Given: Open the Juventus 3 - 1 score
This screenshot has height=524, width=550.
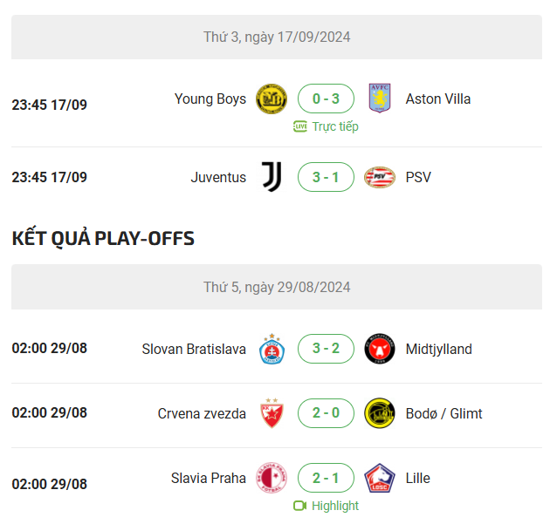Looking at the screenshot, I should pyautogui.click(x=326, y=177).
